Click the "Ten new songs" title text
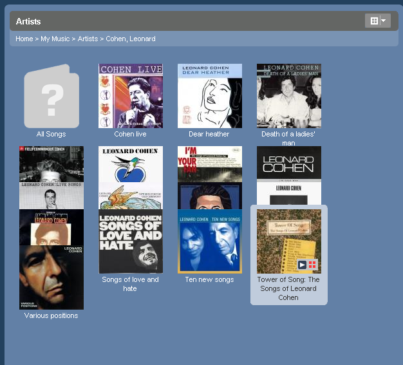This screenshot has height=365, width=403. coord(209,280)
